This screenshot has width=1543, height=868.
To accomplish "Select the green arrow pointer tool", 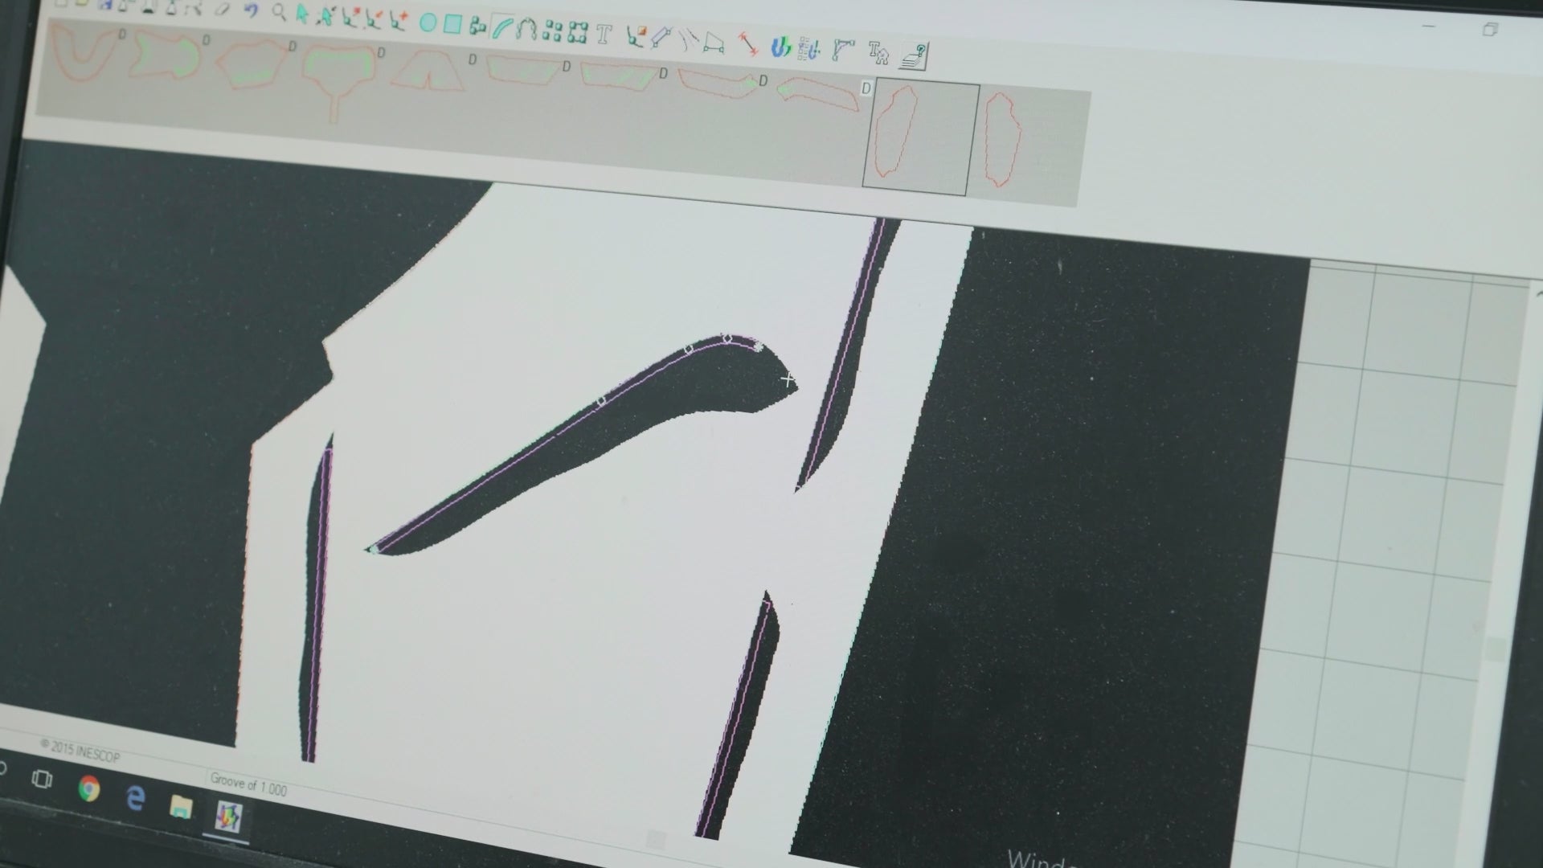I will point(301,14).
